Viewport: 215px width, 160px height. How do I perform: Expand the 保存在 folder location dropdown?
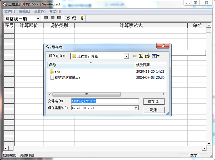(x=126, y=56)
